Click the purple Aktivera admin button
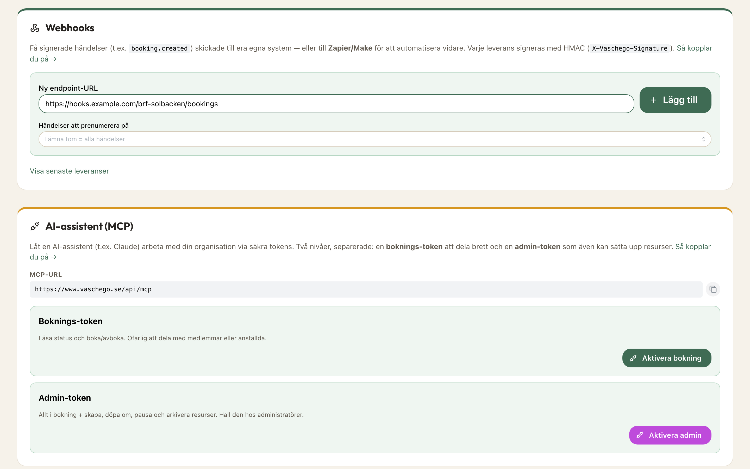The height and width of the screenshot is (469, 750). click(x=670, y=435)
